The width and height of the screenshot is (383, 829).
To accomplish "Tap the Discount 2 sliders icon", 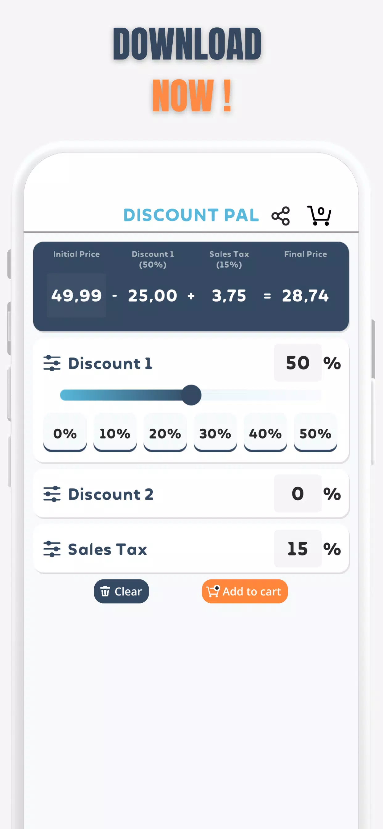I will (52, 494).
